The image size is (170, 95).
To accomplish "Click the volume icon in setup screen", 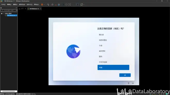I will pos(133,83).
